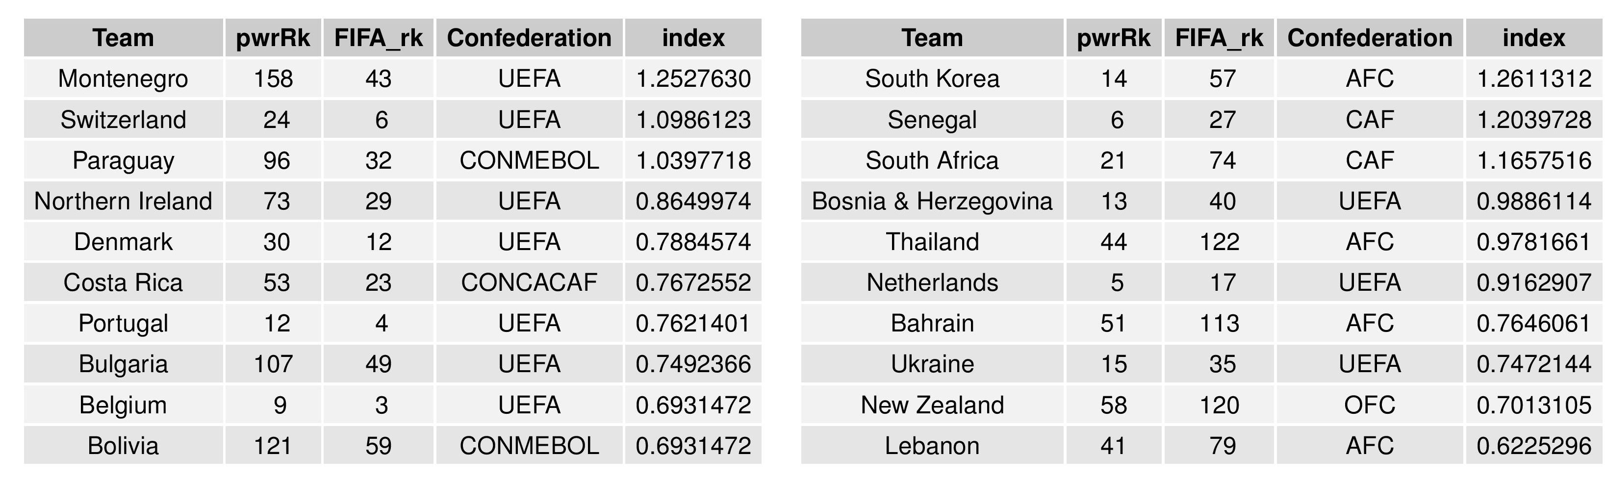The height and width of the screenshot is (481, 1606).
Task: Click the Costa Rica team cell
Action: pyautogui.click(x=123, y=283)
